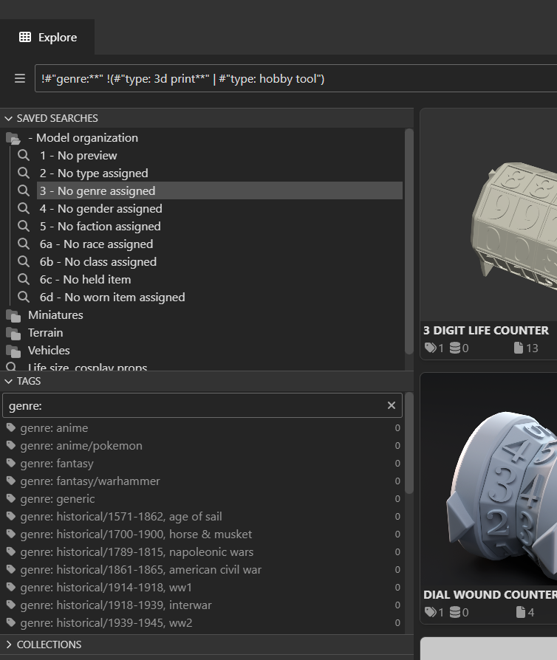Select tag 'genre: fantasy'
The width and height of the screenshot is (557, 660).
point(57,463)
